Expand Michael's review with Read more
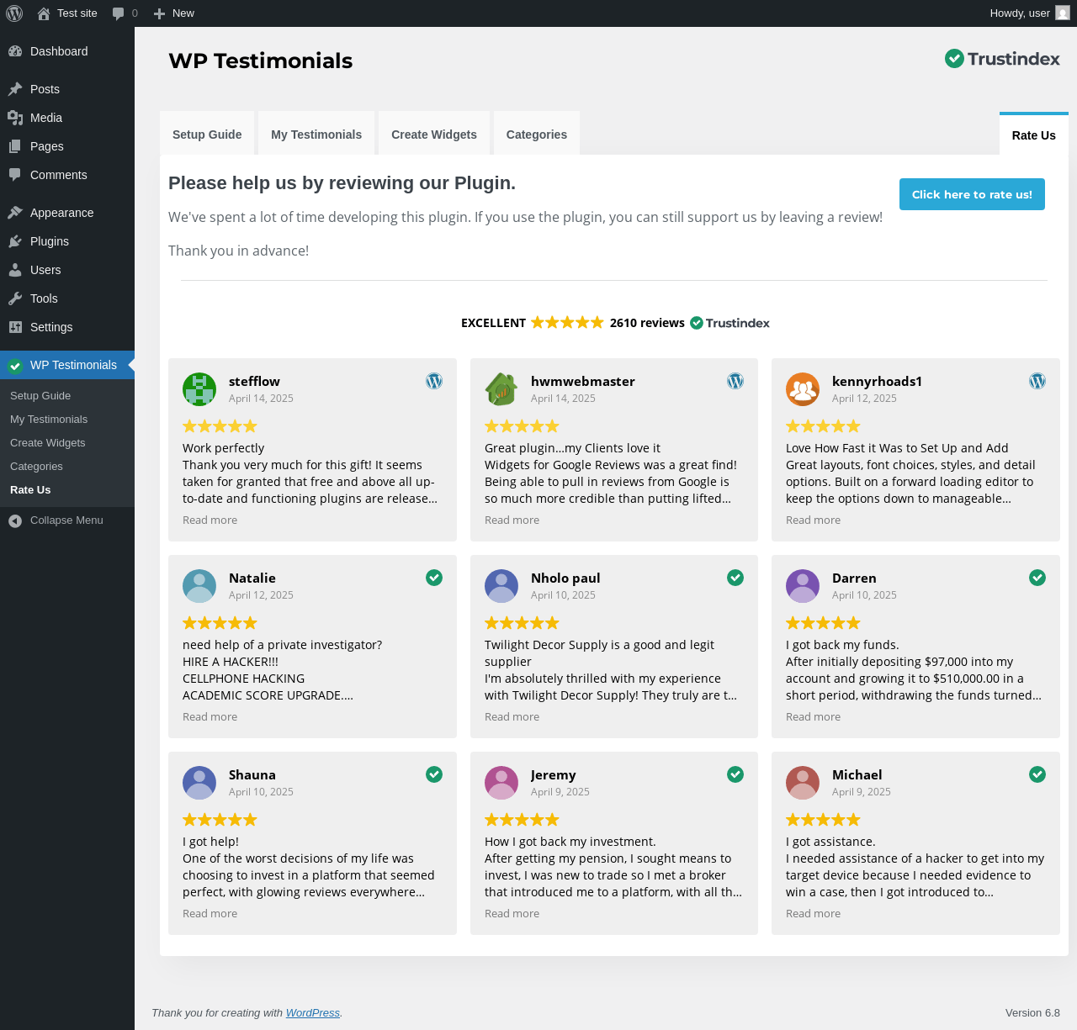The image size is (1077, 1030). [x=813, y=914]
